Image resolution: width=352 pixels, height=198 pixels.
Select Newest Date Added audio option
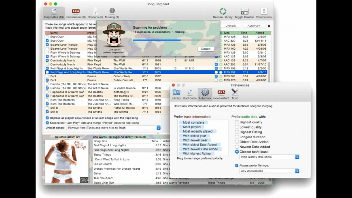point(237,147)
